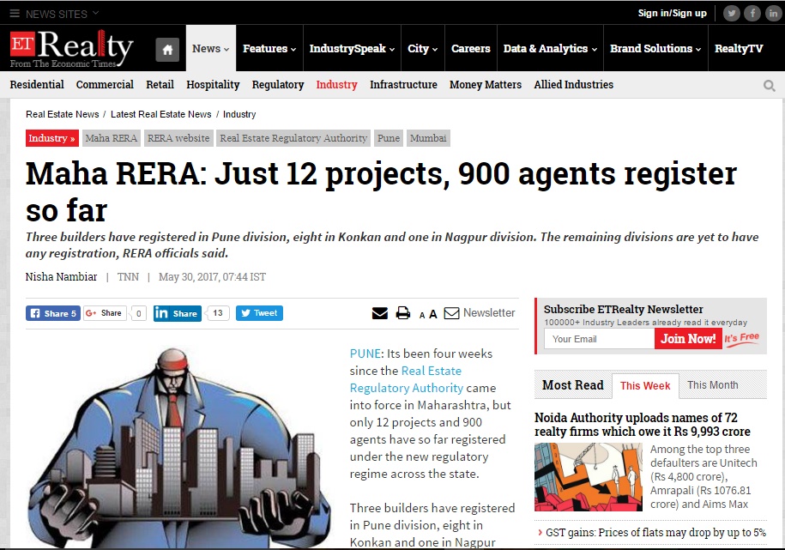Open search with magnifier icon
Viewport: 785px width, 550px height.
pyautogui.click(x=770, y=86)
